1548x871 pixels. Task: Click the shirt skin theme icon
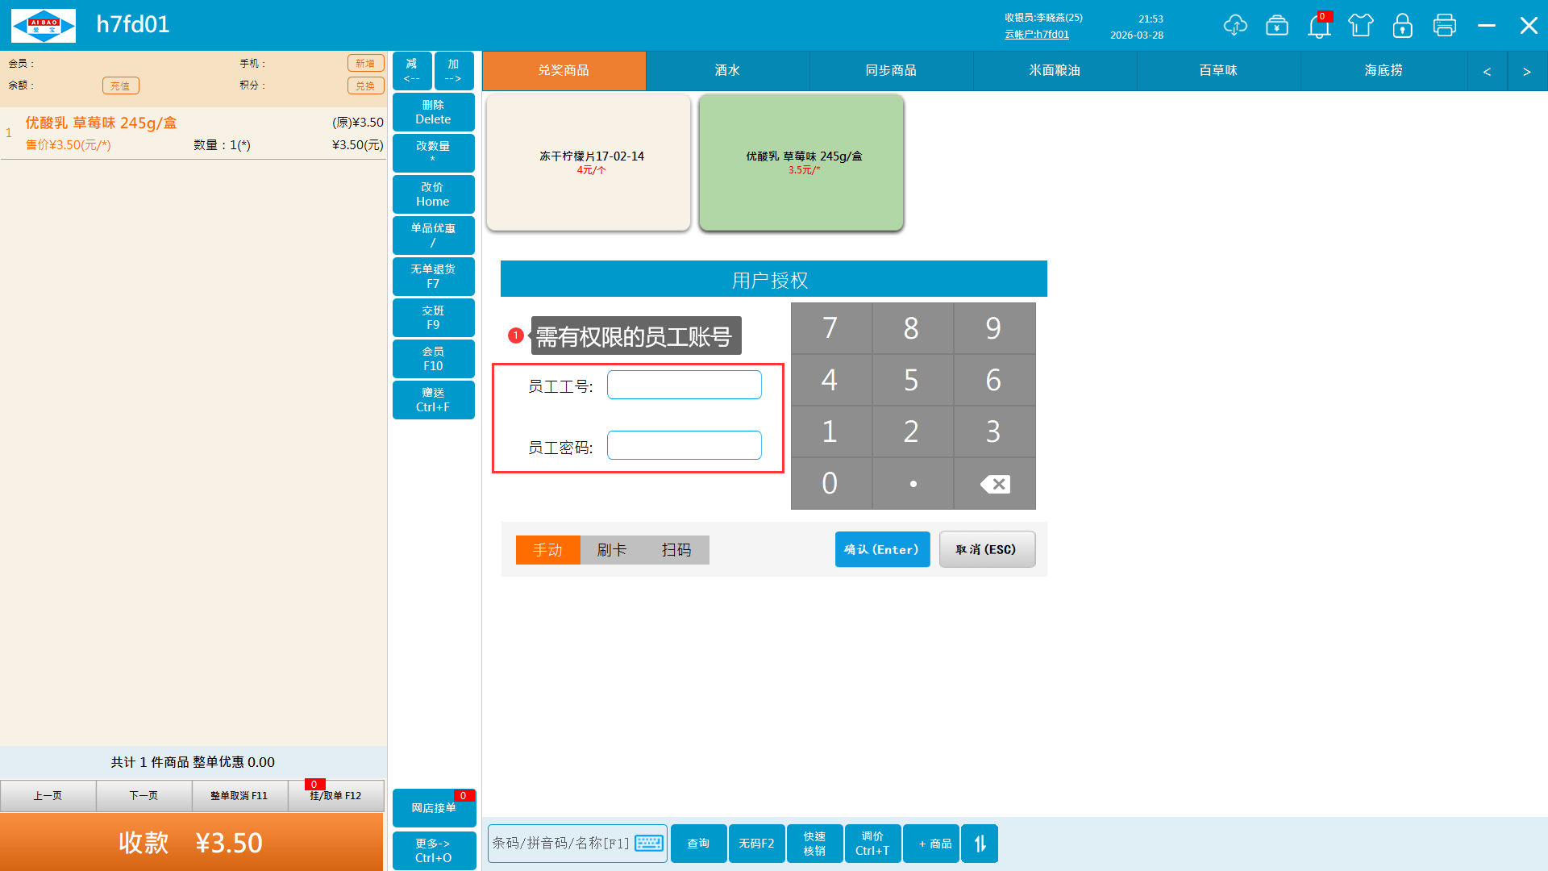pos(1361,25)
